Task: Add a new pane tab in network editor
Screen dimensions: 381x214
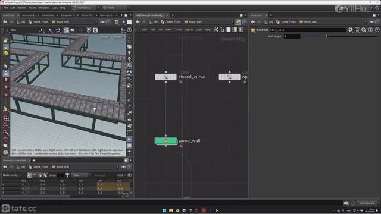Action: [x=173, y=15]
